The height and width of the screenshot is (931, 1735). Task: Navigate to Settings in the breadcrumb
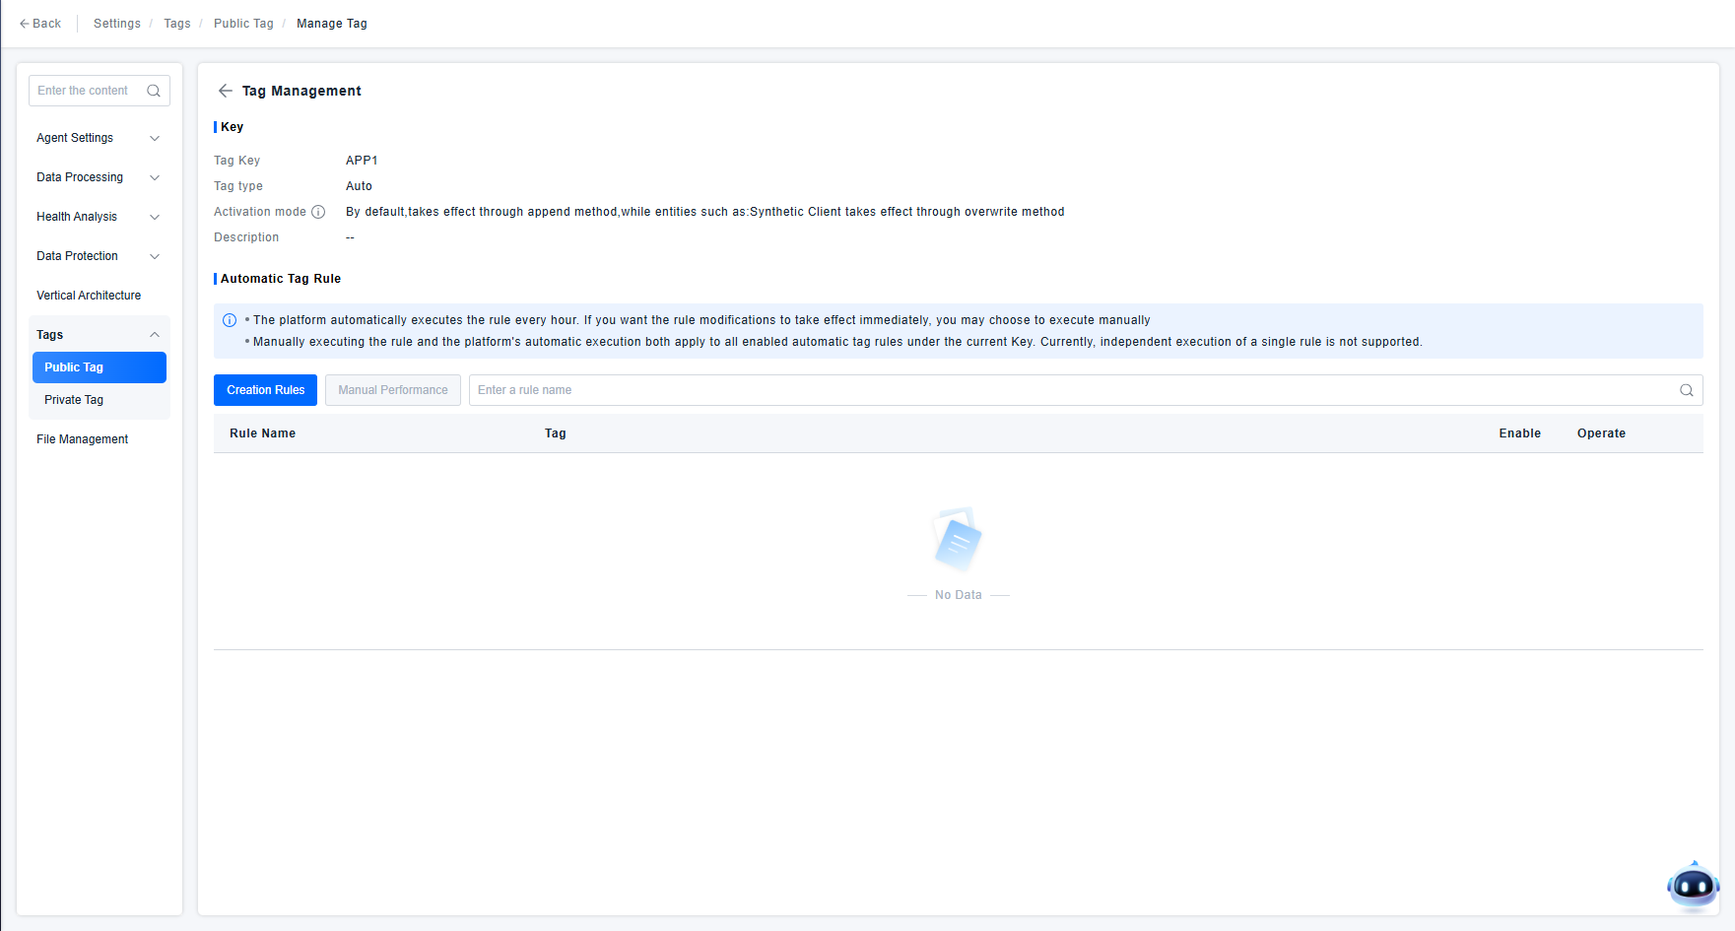tap(117, 24)
